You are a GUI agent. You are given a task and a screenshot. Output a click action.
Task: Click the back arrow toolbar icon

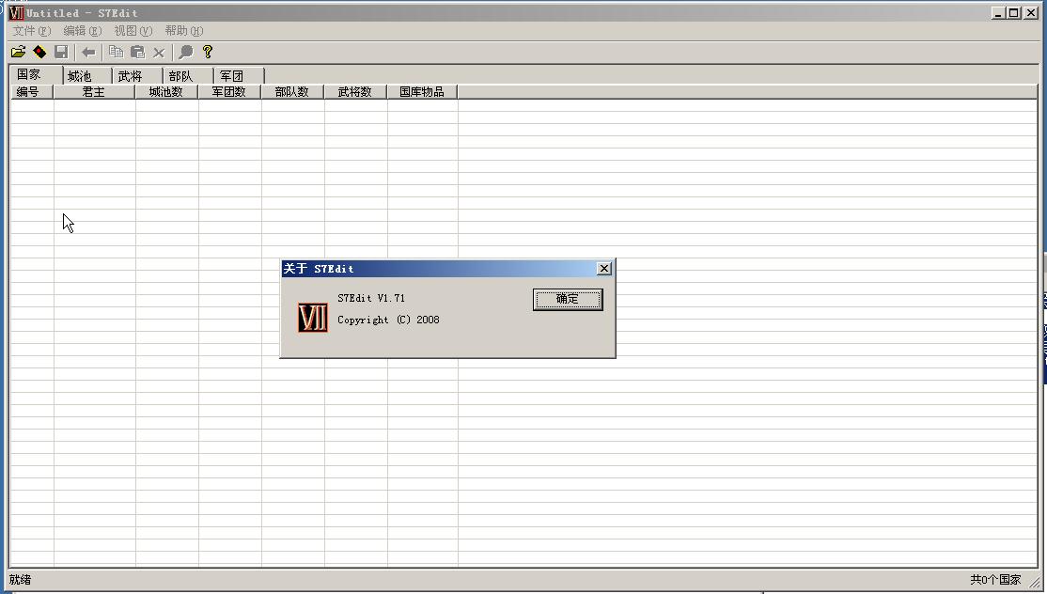coord(88,52)
